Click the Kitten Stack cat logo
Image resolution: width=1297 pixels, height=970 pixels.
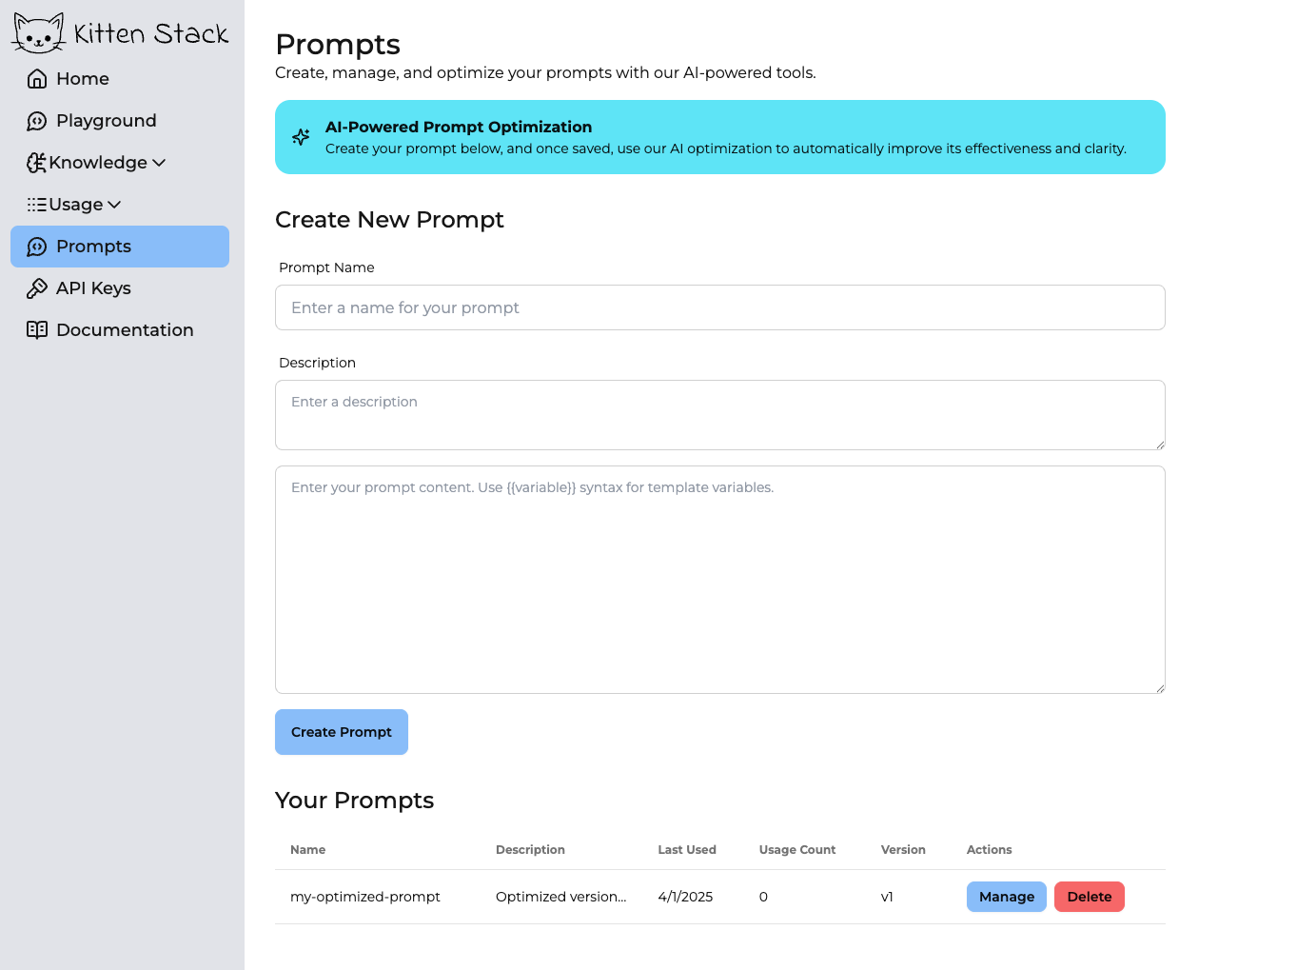point(38,33)
